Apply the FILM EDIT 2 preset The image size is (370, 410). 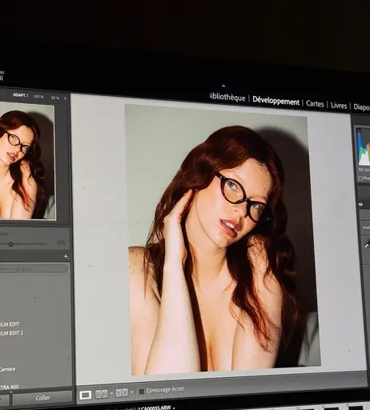12,333
